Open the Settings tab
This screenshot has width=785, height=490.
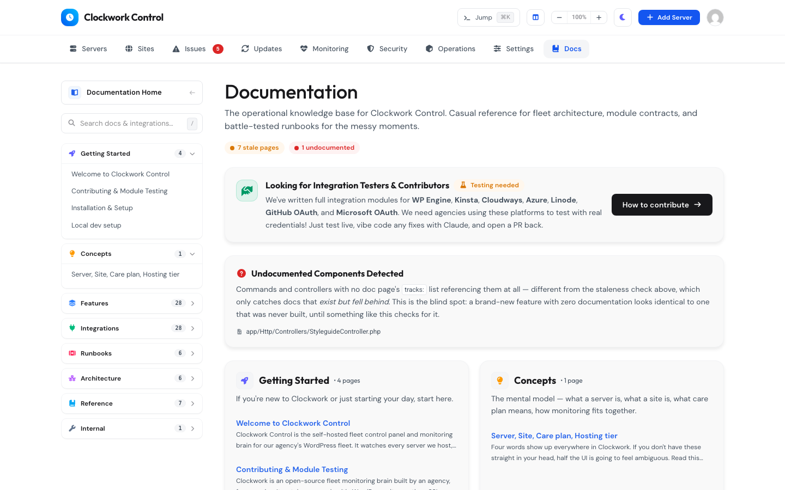coord(514,48)
